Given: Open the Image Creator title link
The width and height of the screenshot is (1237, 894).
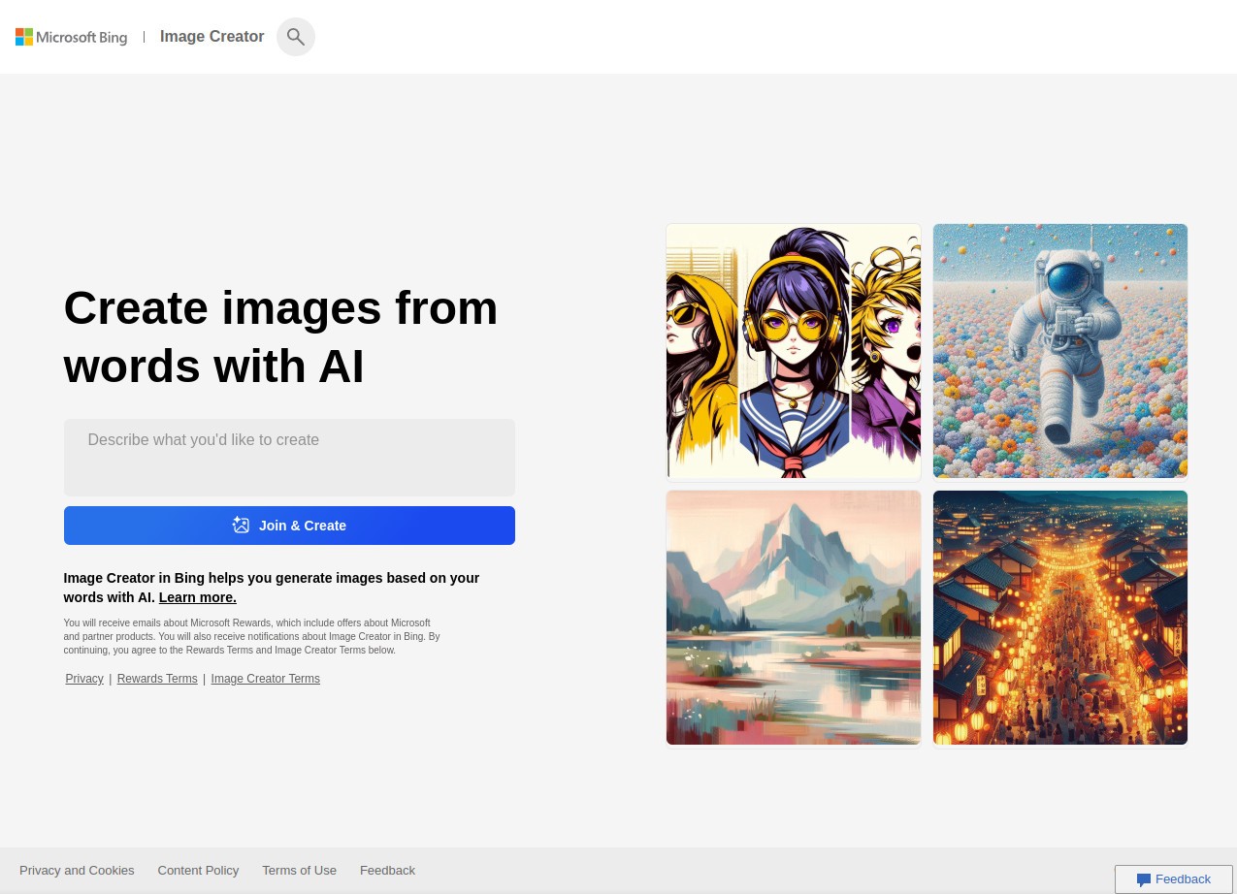Looking at the screenshot, I should [212, 36].
